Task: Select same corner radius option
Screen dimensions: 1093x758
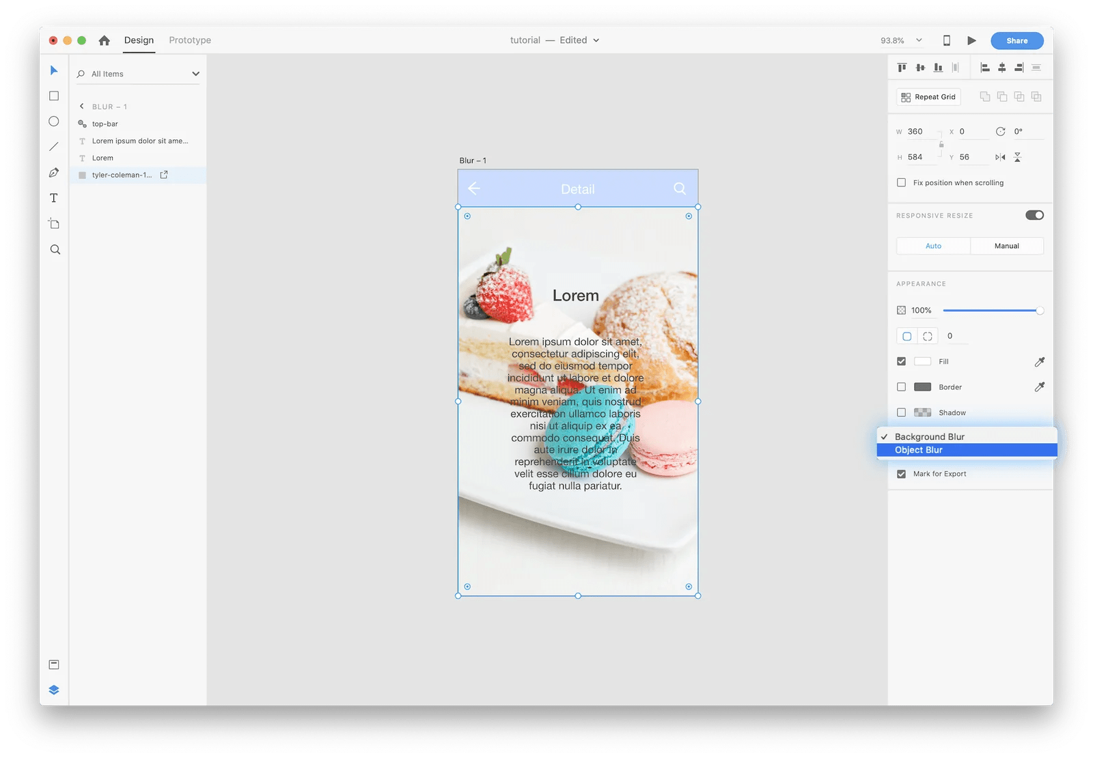Action: 907,336
